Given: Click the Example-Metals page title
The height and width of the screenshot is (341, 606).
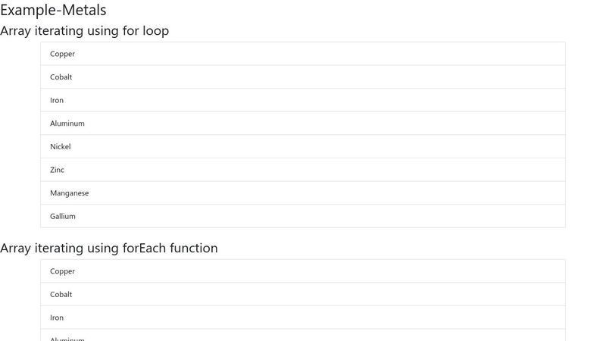Looking at the screenshot, I should 53,11.
